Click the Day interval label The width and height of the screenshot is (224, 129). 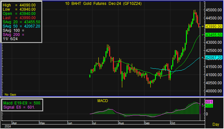(x=216, y=124)
